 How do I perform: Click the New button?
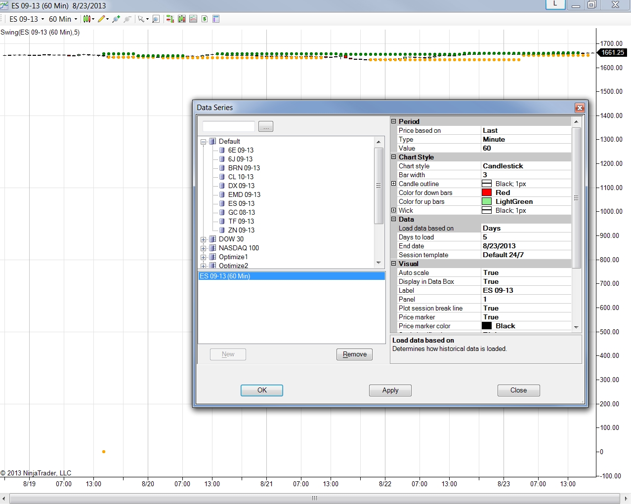tap(228, 354)
